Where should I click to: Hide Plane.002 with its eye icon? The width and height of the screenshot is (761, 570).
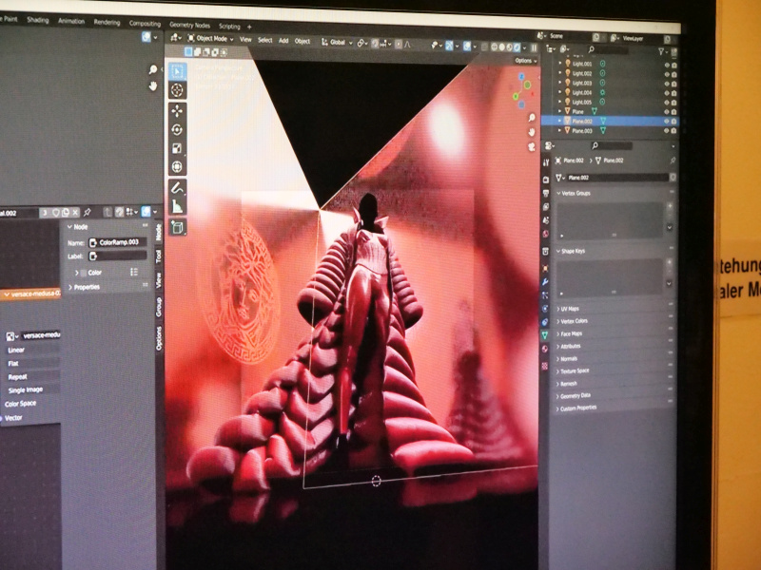667,122
